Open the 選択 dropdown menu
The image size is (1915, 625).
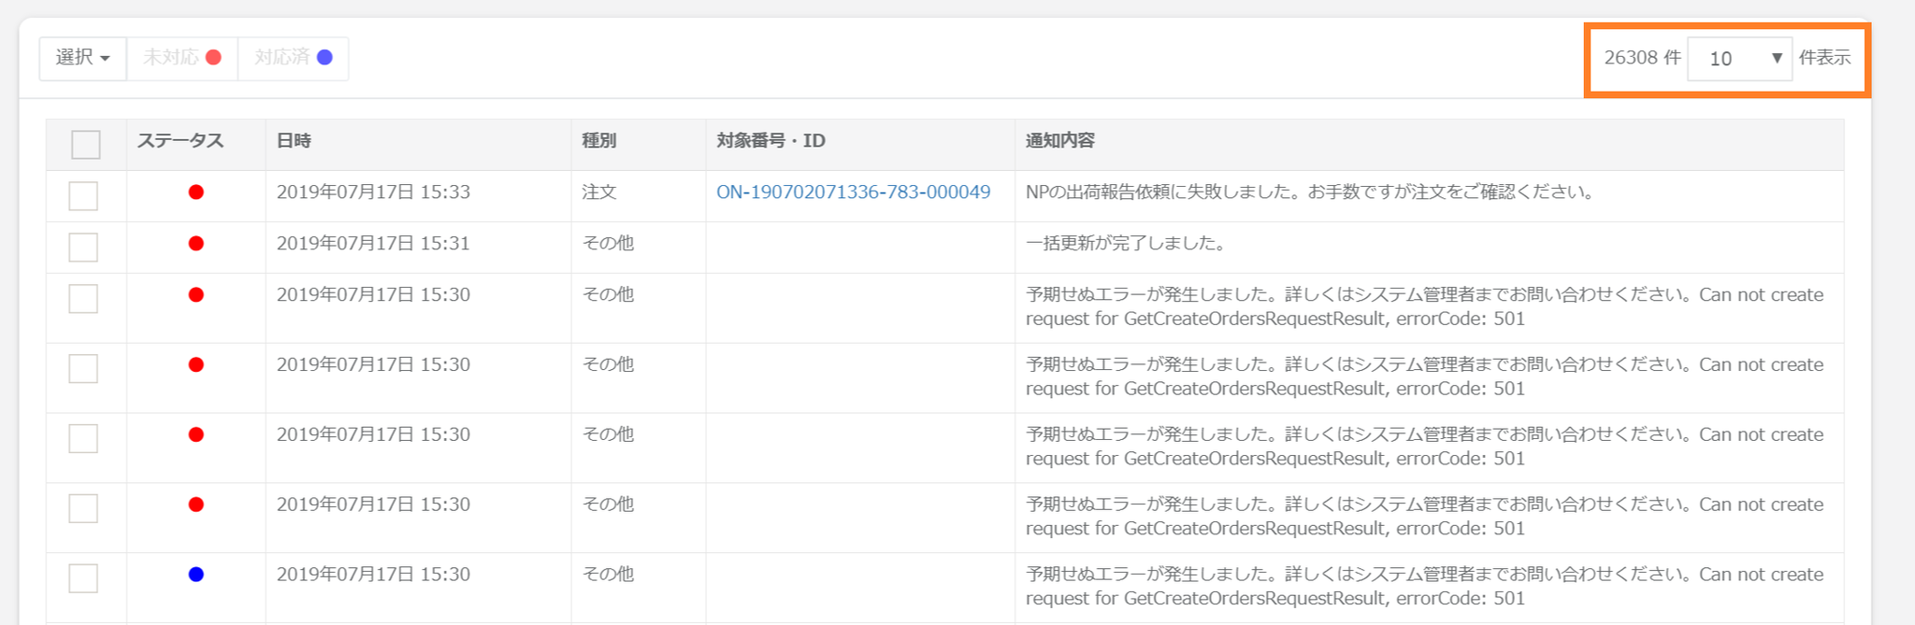(x=82, y=58)
